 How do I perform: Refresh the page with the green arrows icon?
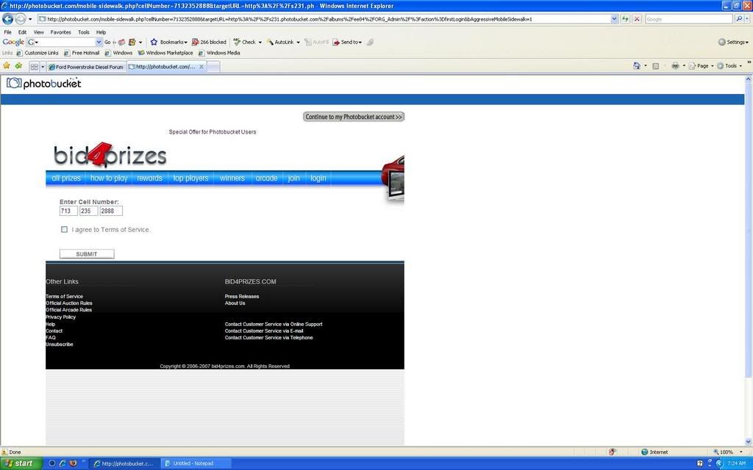click(x=625, y=19)
